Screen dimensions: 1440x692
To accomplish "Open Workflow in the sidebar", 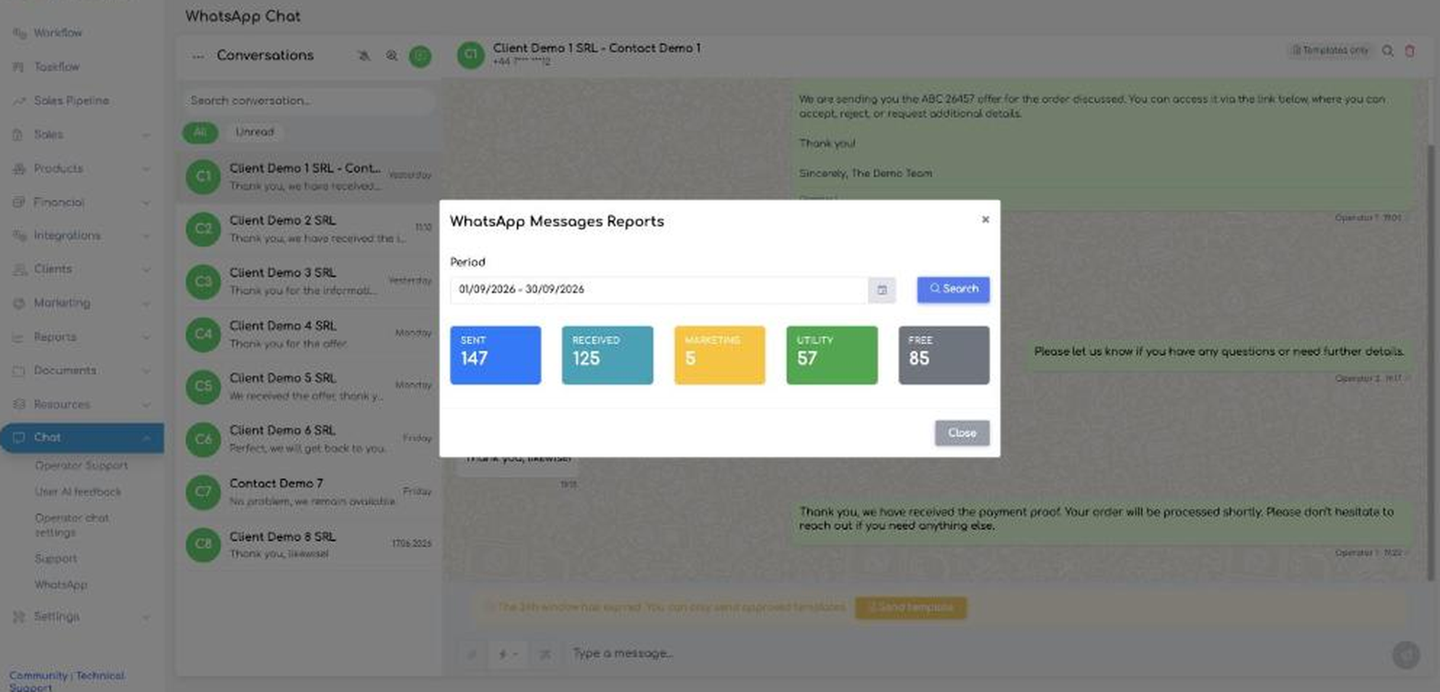I will point(57,33).
